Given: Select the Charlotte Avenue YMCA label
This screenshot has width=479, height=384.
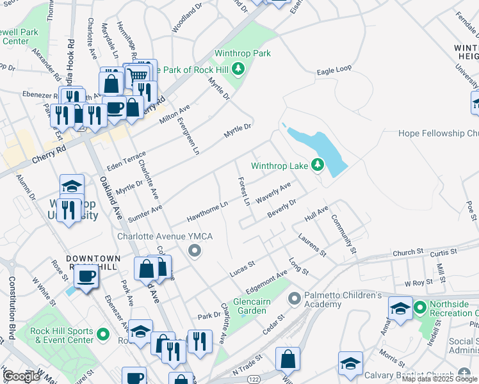Looking at the screenshot, I should coord(165,237).
